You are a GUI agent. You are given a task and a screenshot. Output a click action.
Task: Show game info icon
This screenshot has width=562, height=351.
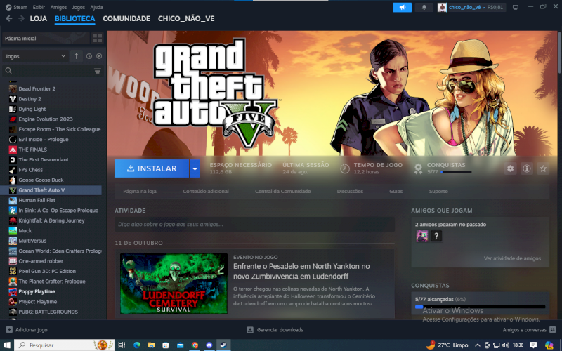point(526,168)
